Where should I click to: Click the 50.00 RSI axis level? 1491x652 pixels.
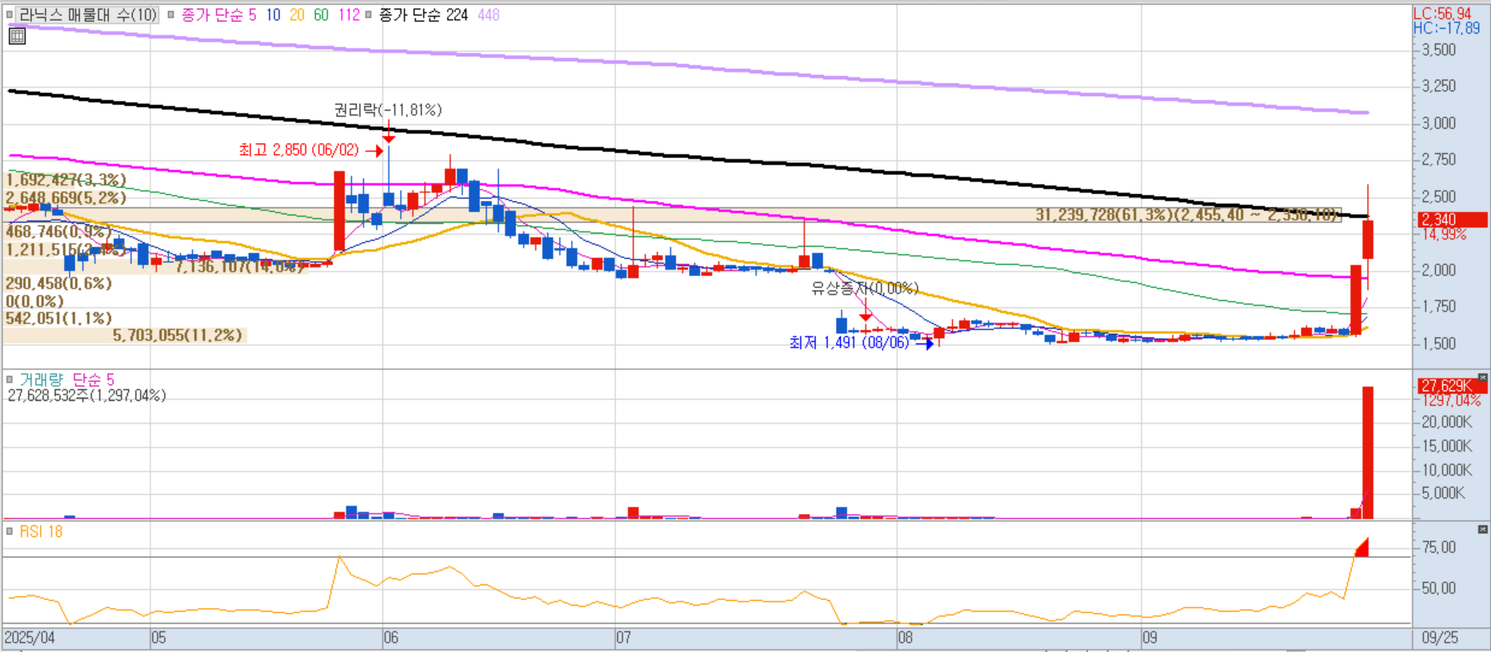(1439, 589)
